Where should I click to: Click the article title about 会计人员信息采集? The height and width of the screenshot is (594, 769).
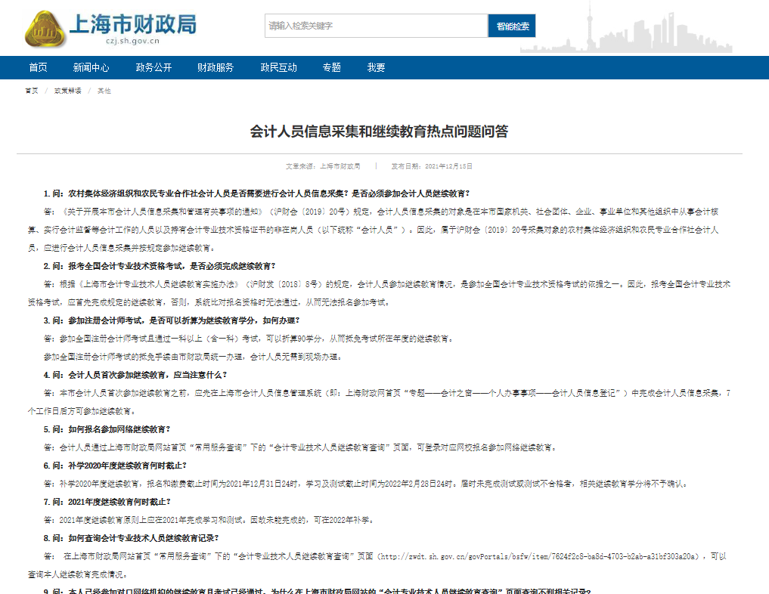tap(380, 131)
